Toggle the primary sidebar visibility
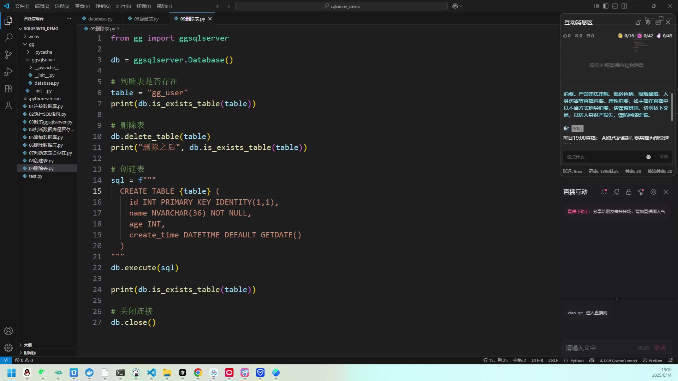The width and height of the screenshot is (678, 381). 605,6
